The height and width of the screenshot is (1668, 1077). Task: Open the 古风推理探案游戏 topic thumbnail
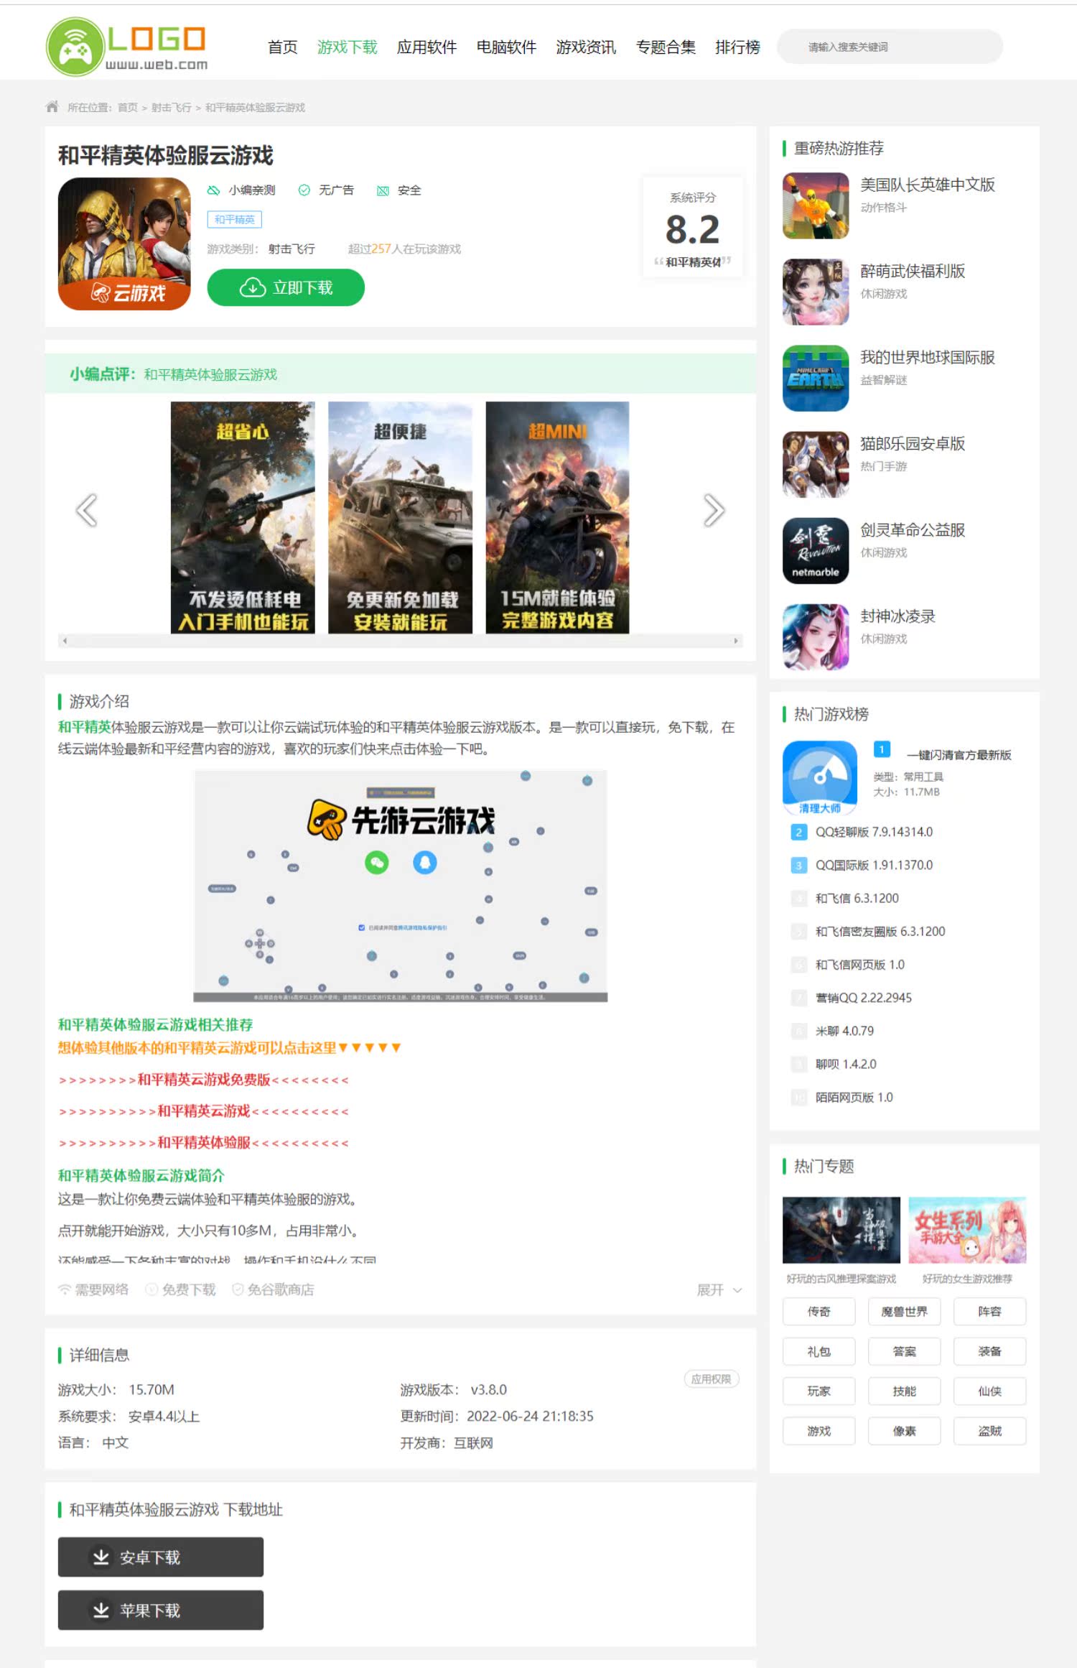(841, 1230)
